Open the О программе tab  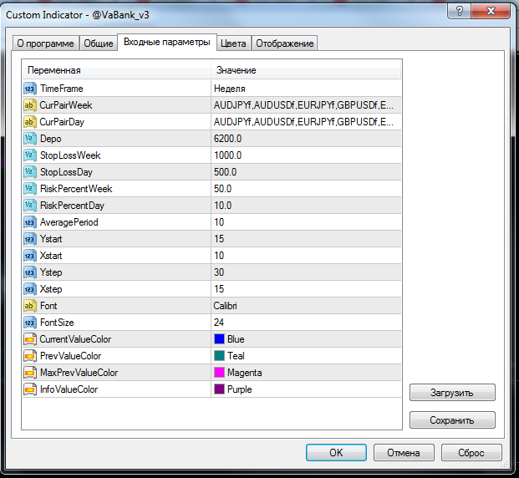pyautogui.click(x=45, y=43)
